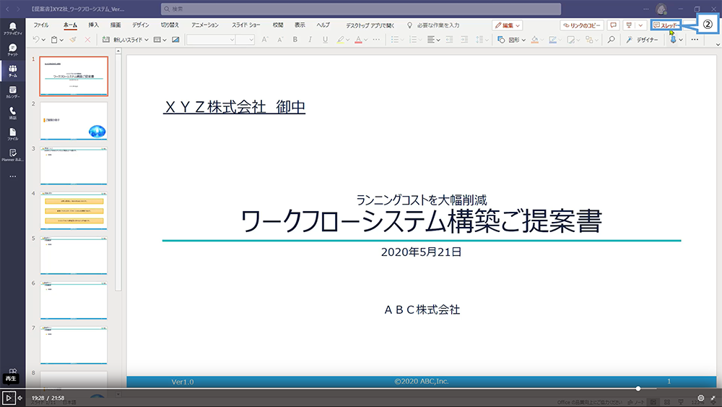
Task: Start presenting with the present icon
Action: [629, 25]
